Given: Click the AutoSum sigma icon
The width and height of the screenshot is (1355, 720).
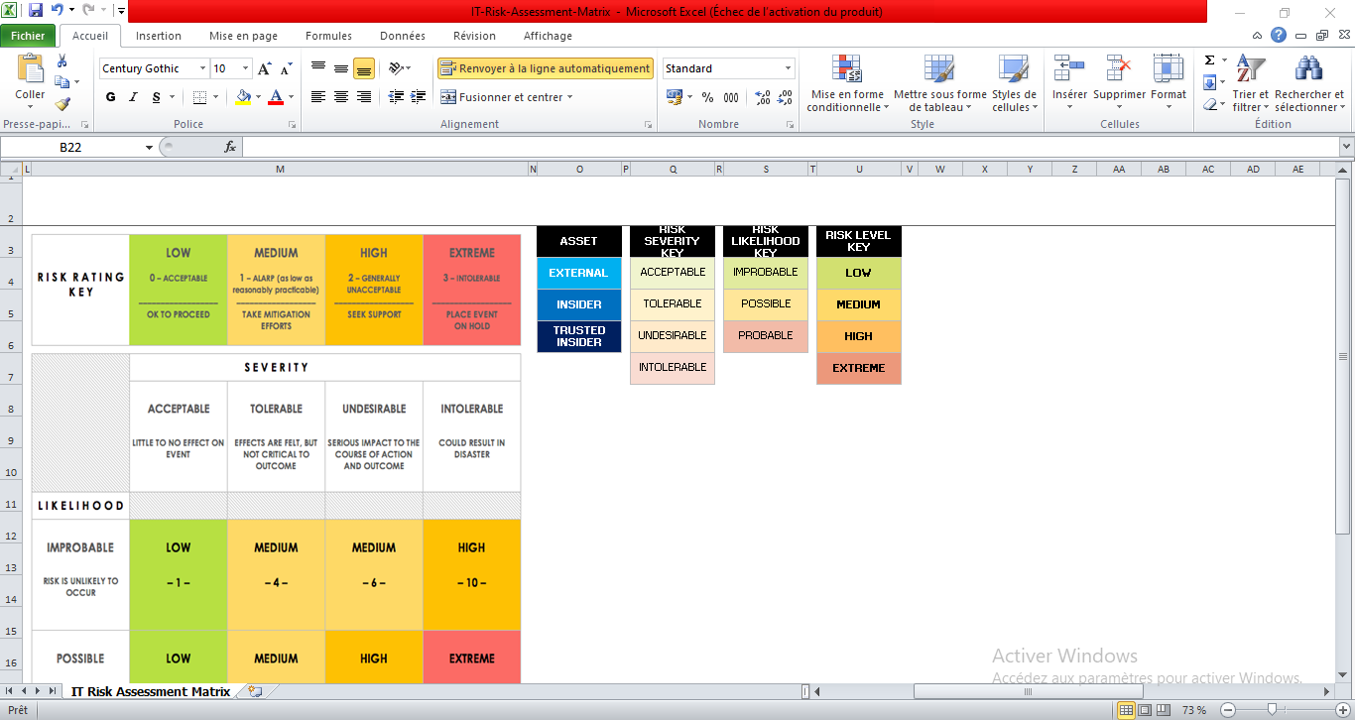Looking at the screenshot, I should 1209,60.
